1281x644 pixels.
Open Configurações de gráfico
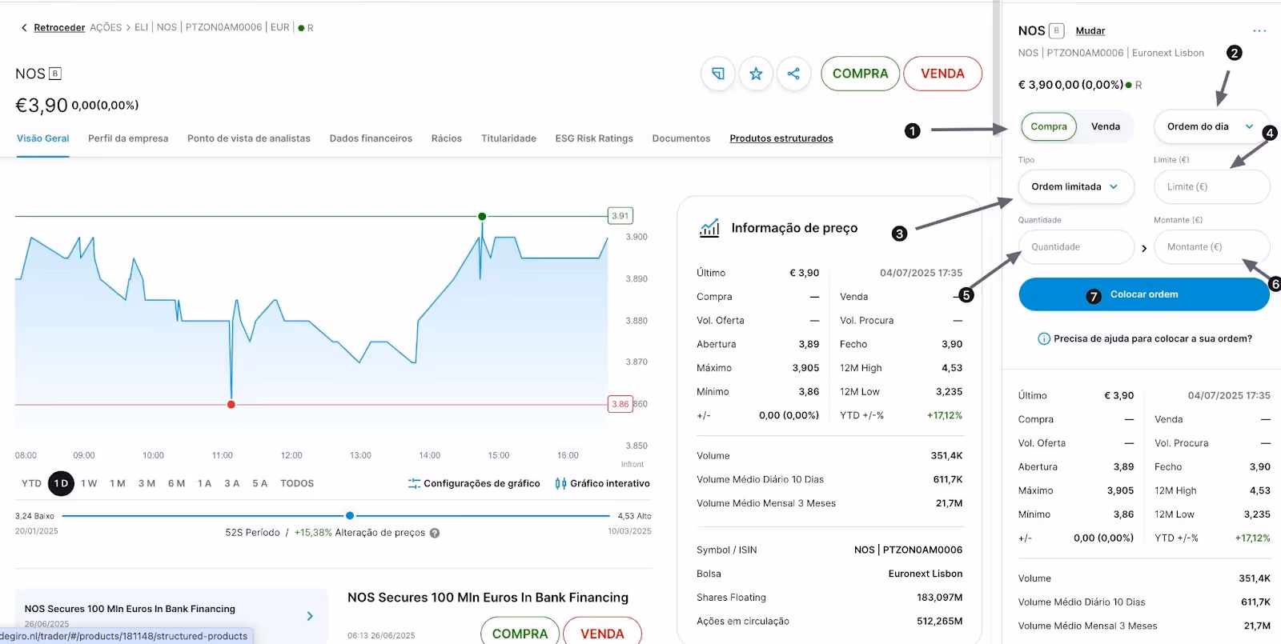(474, 483)
